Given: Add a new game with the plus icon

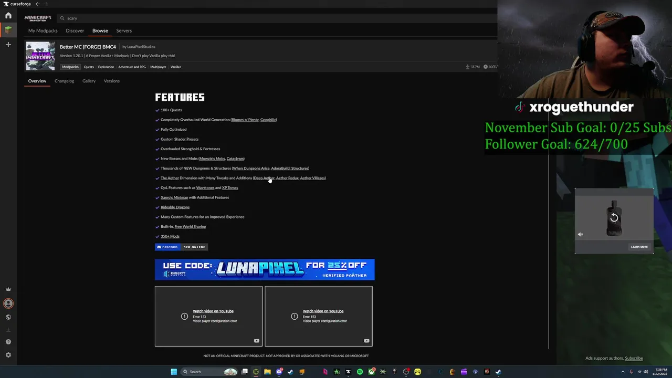Looking at the screenshot, I should tap(8, 45).
